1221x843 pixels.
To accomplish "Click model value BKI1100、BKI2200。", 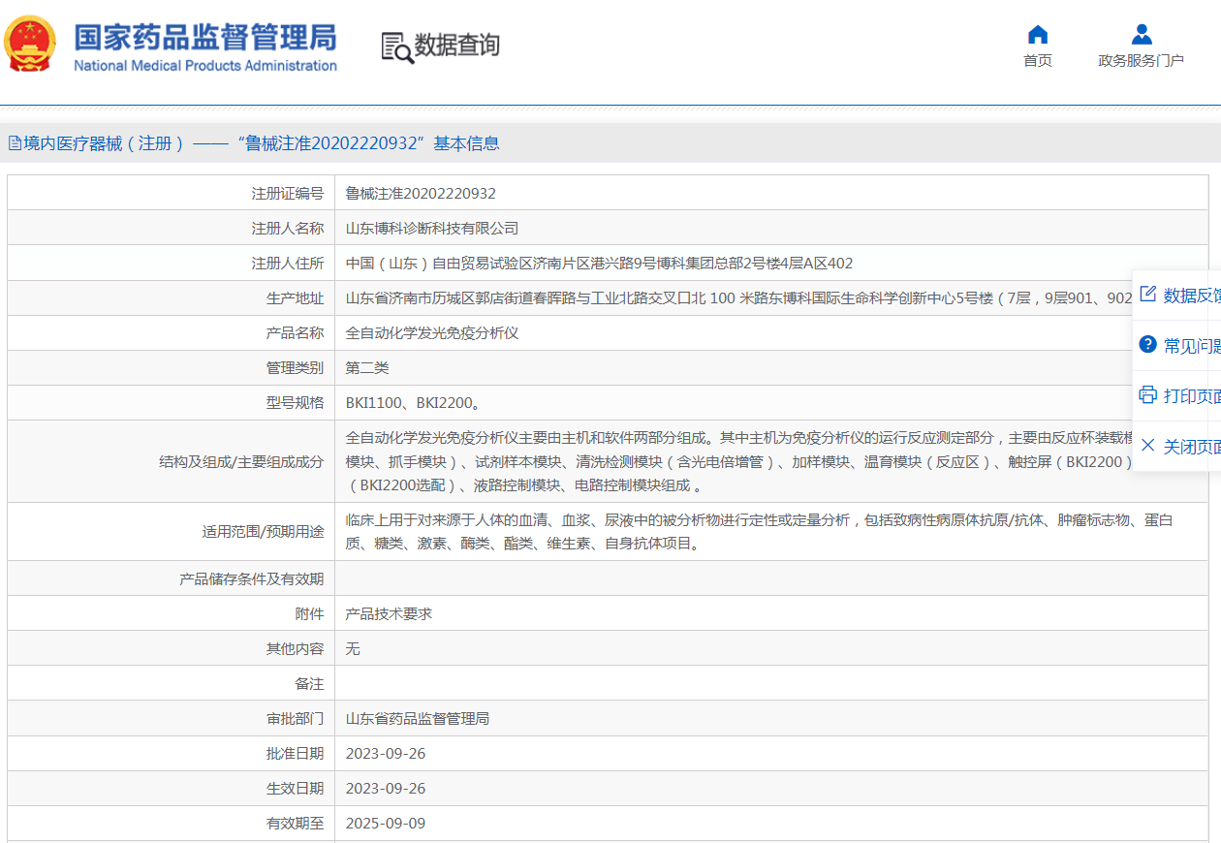I will (x=414, y=403).
